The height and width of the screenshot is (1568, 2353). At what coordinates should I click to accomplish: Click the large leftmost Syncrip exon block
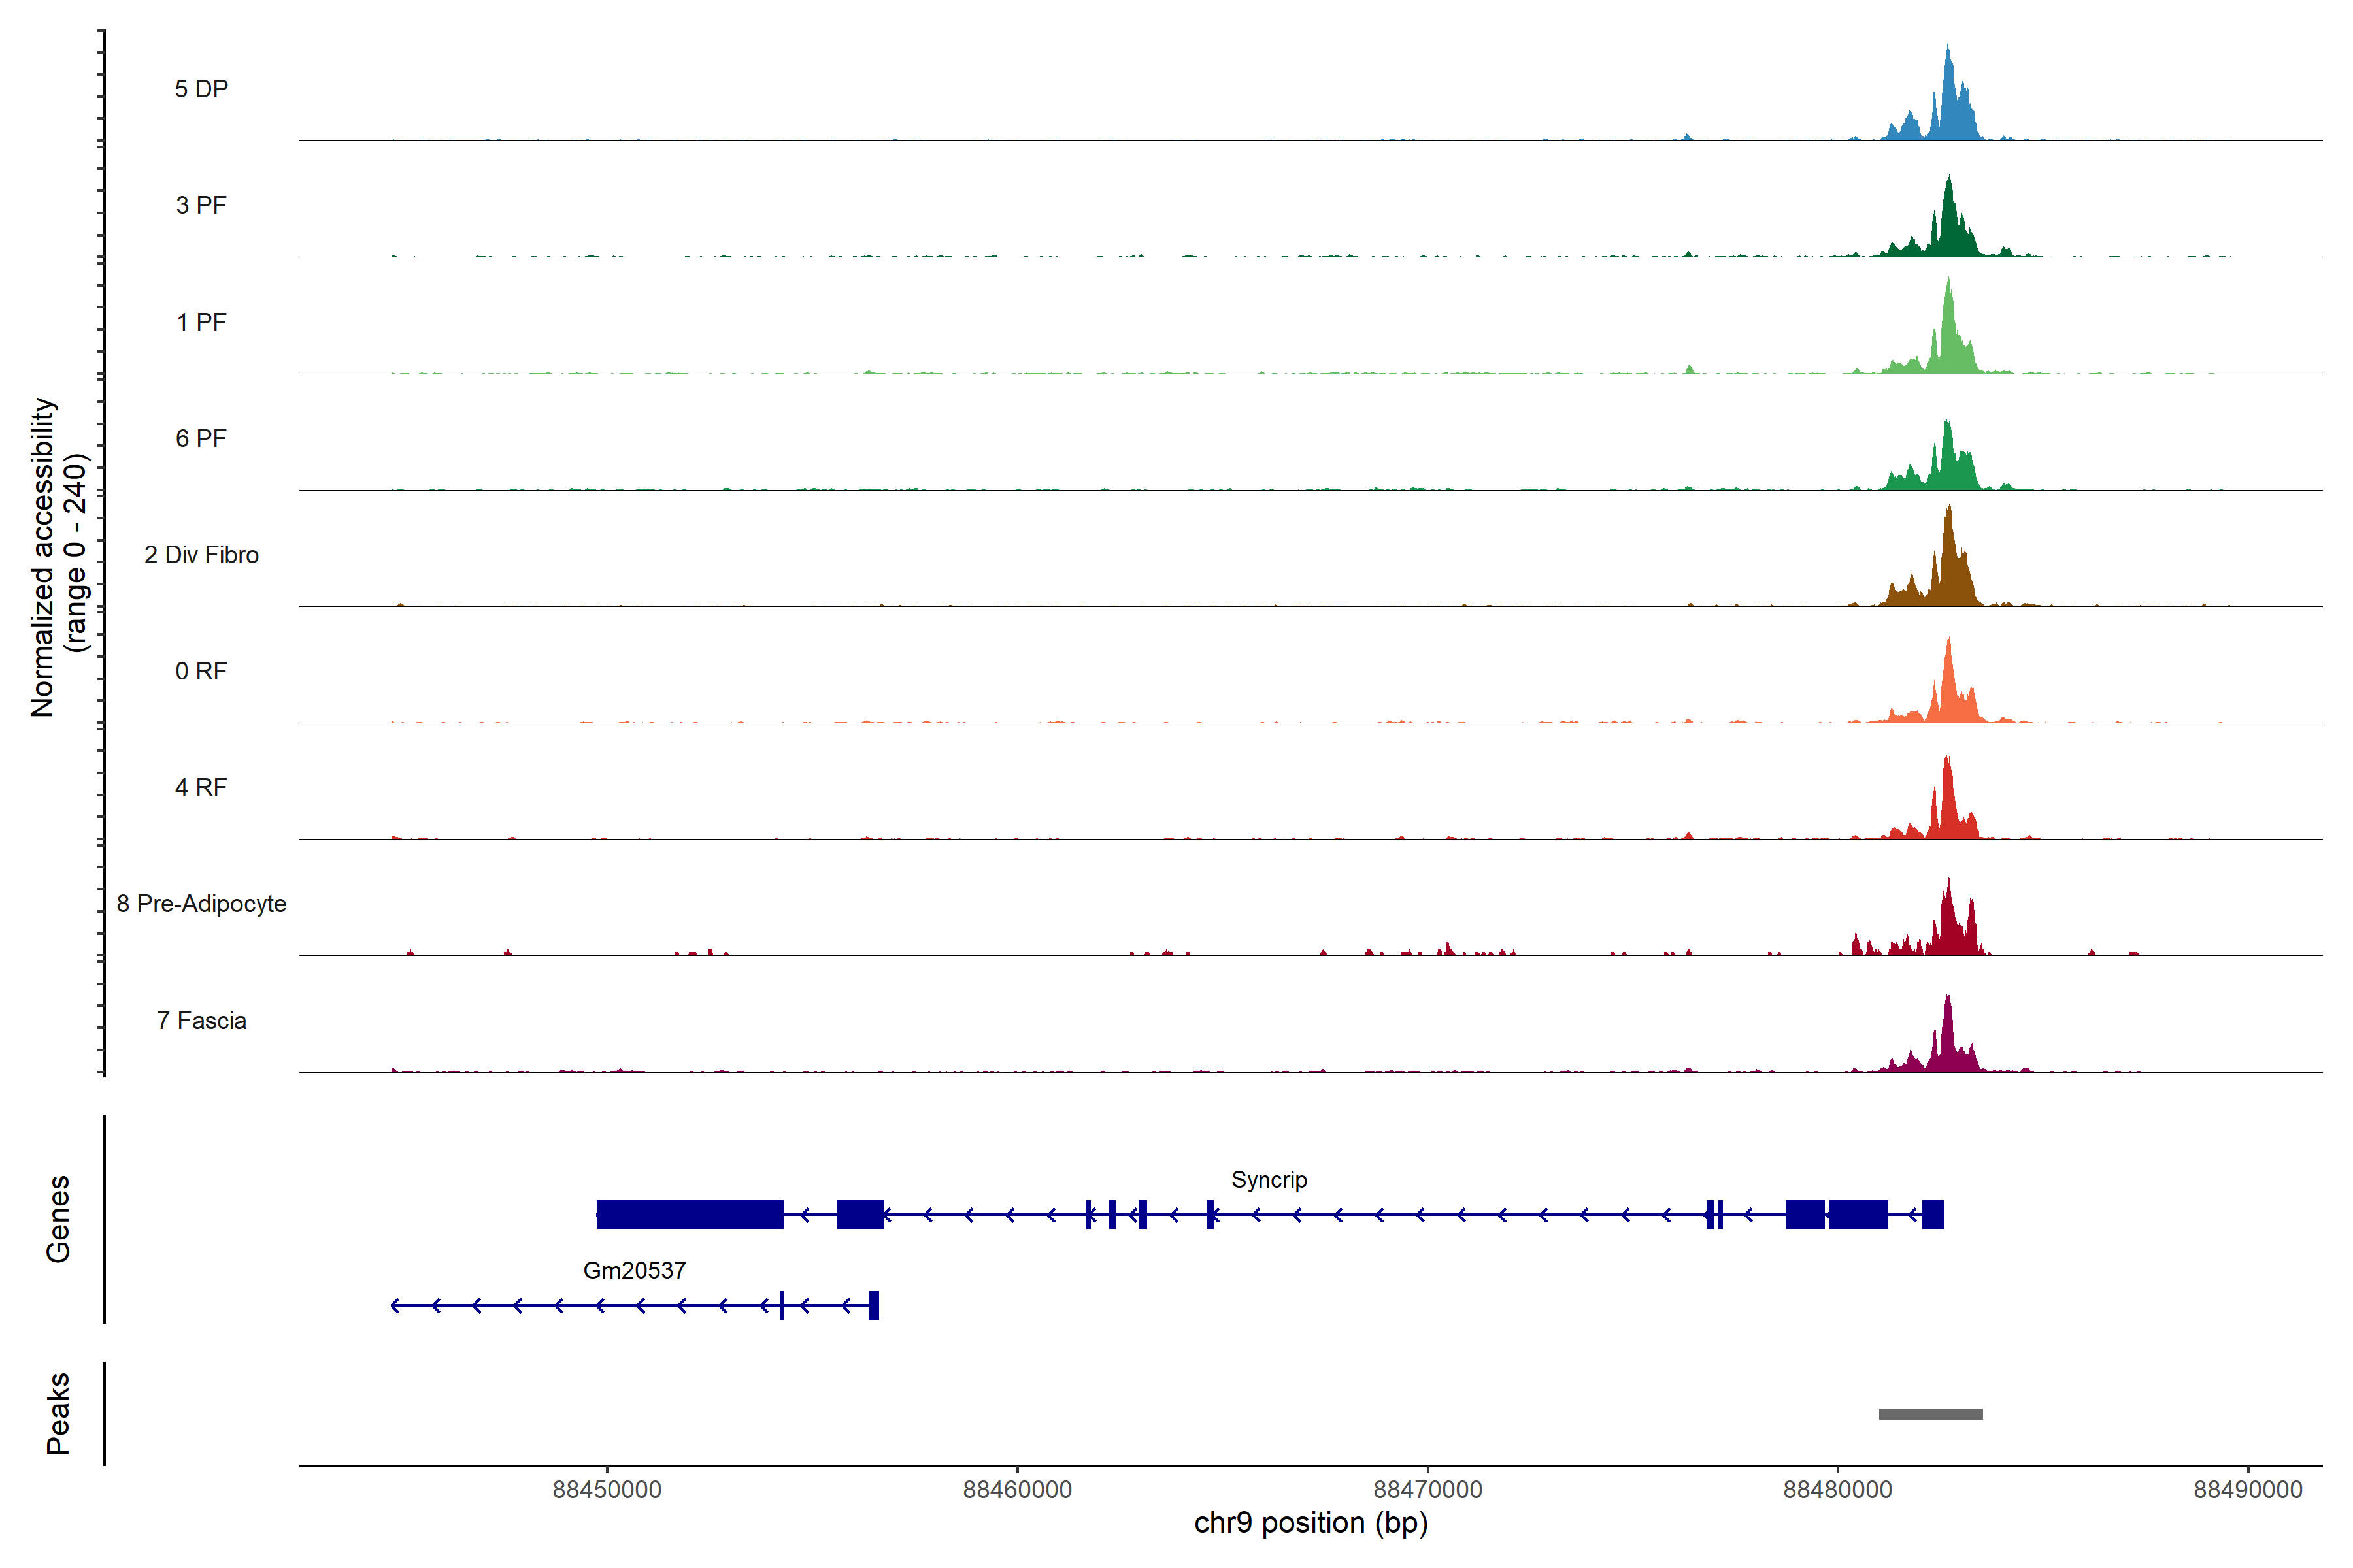tap(690, 1214)
